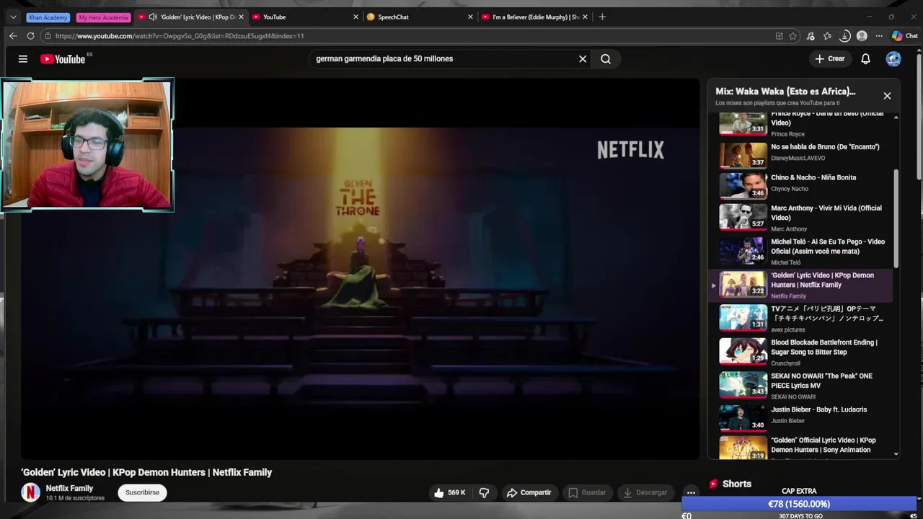Close the Mix playlist panel
Screen dimensions: 923x519
click(x=887, y=96)
